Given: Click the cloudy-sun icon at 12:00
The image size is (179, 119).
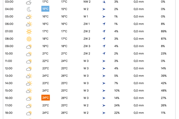Looking at the screenshot, I should [x=29, y=68].
